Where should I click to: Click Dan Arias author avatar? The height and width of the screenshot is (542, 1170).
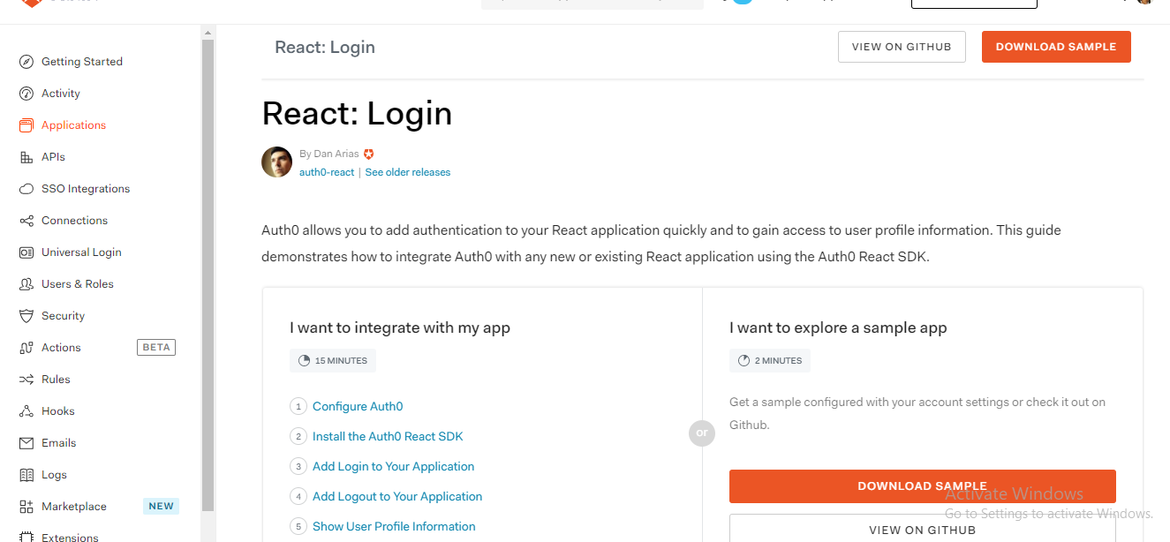coord(276,162)
